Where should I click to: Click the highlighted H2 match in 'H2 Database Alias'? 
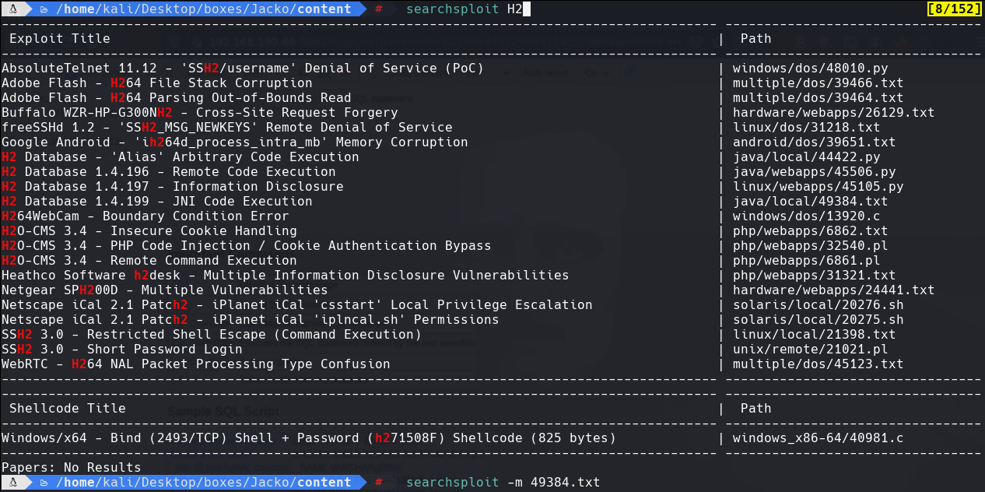9,156
